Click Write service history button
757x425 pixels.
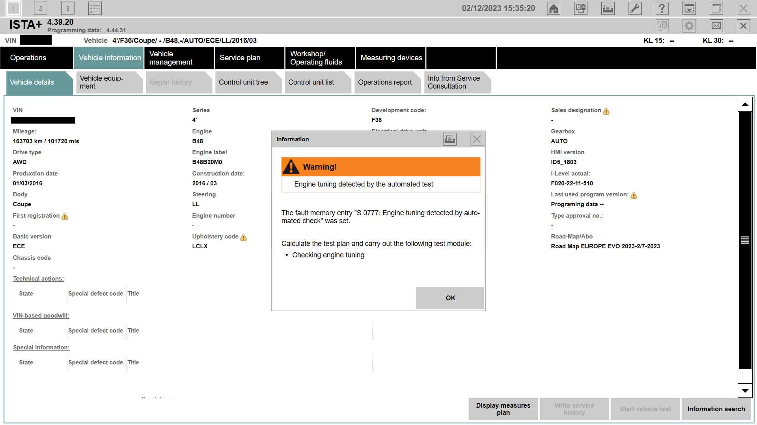[574, 409]
